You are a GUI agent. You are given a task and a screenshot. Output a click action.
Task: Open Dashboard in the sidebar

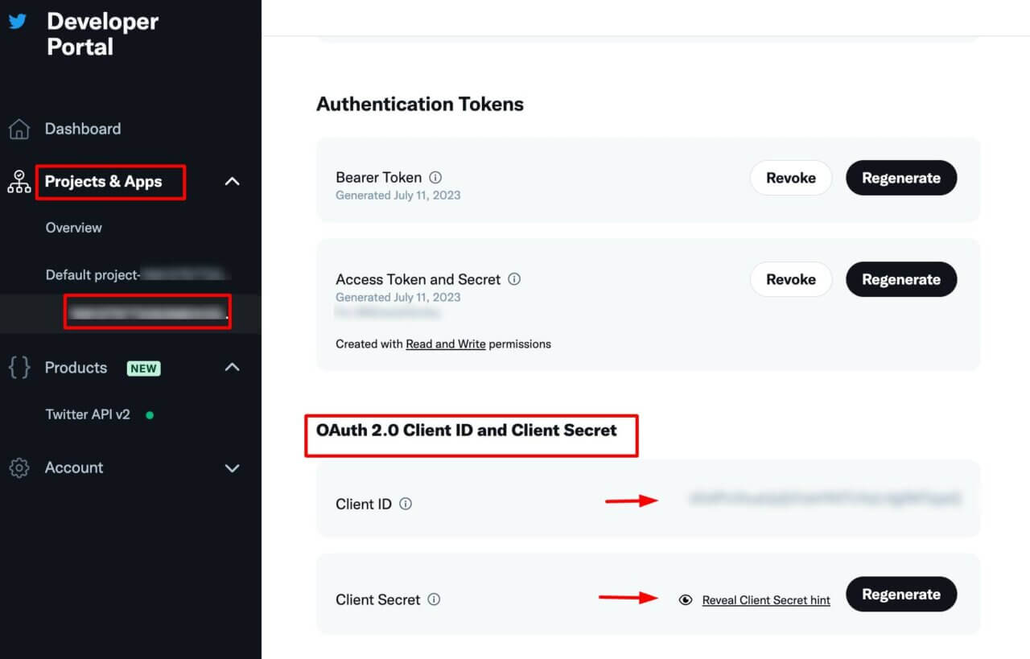(x=82, y=129)
